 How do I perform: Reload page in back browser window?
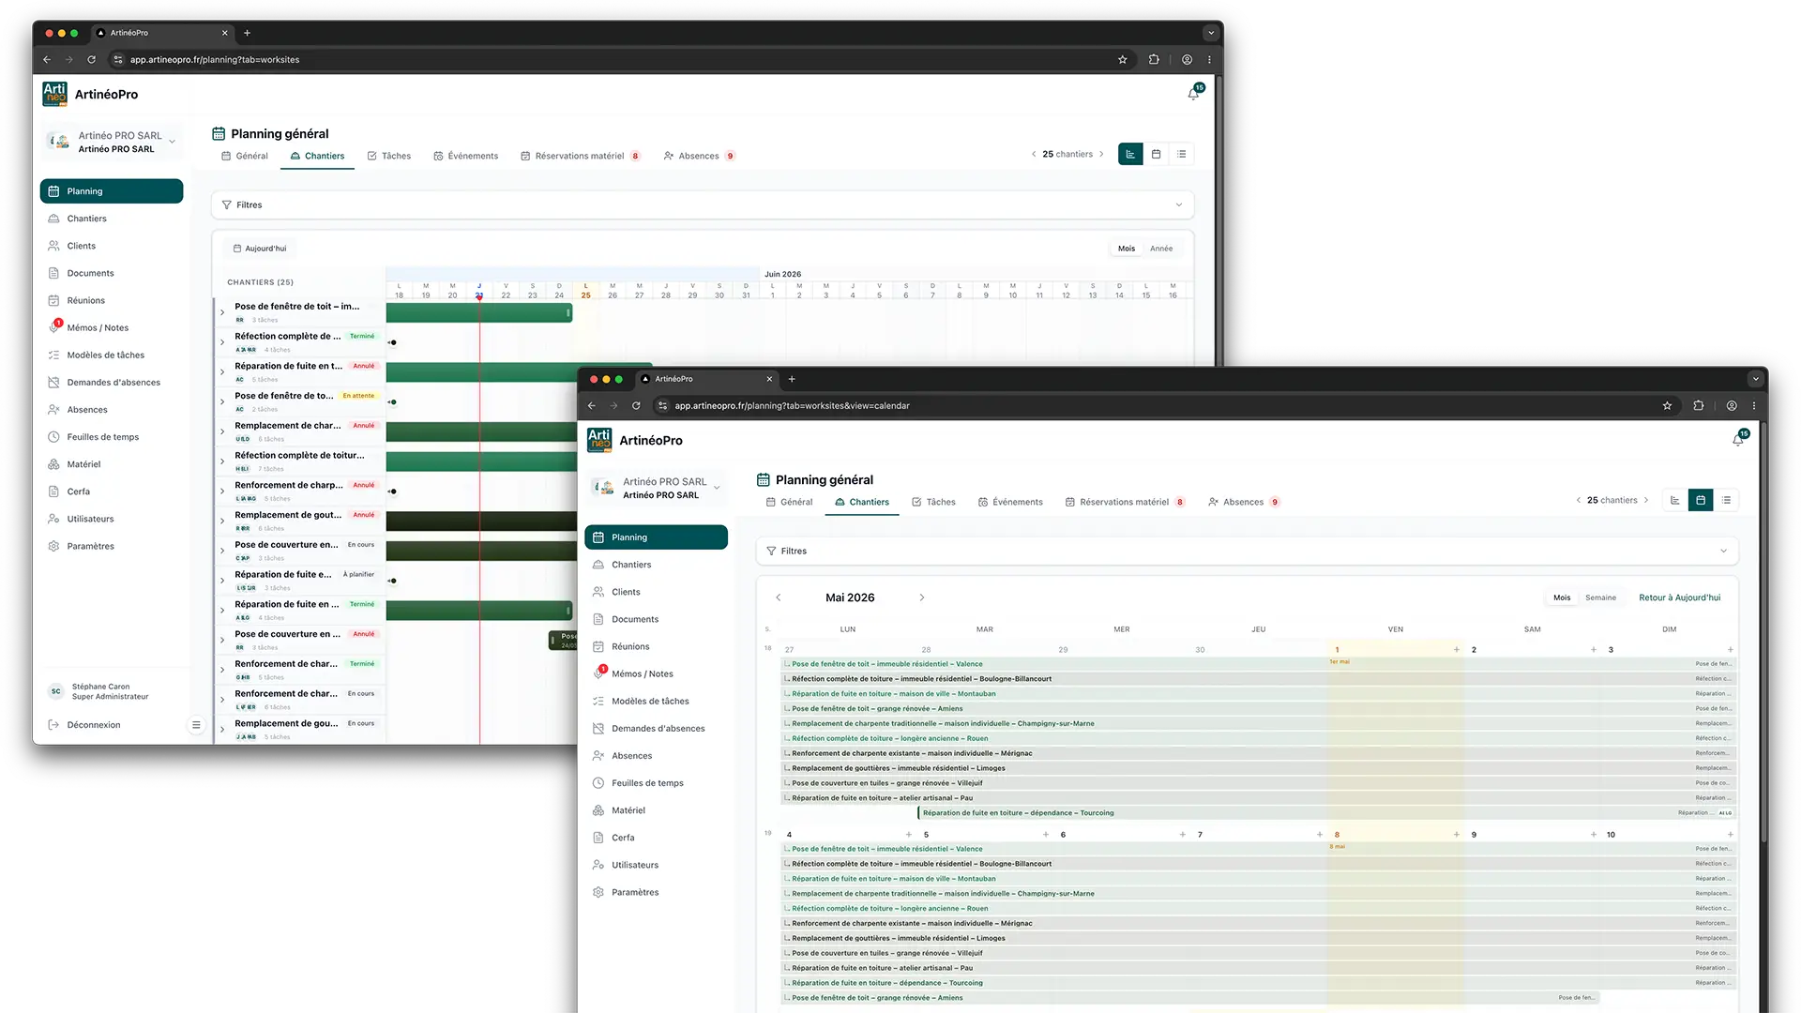(91, 60)
